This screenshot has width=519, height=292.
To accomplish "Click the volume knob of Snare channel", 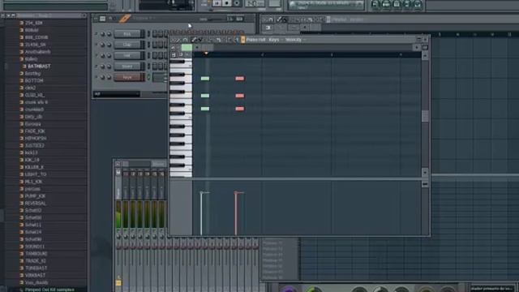I will (109, 67).
